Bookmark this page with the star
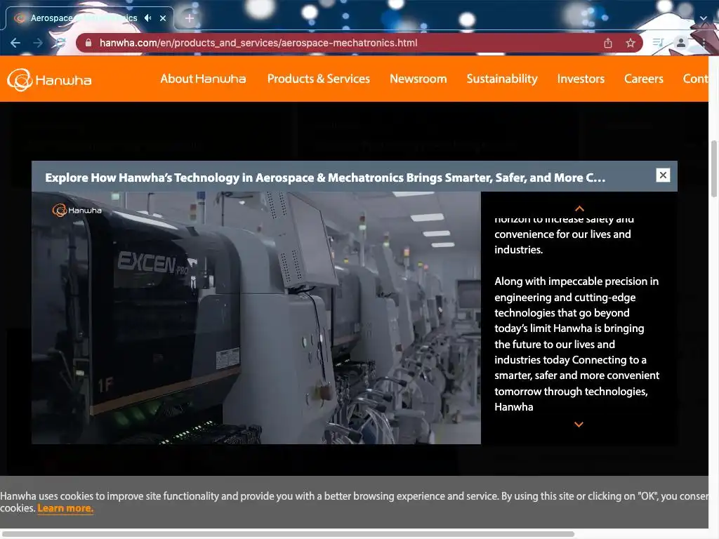 [x=631, y=43]
